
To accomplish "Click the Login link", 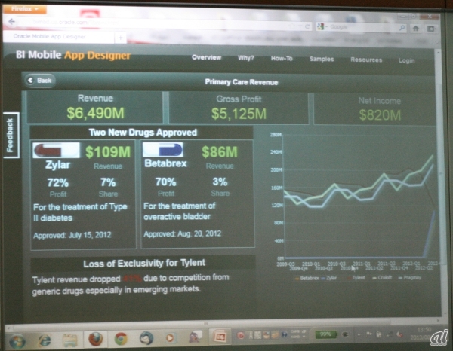I will (x=406, y=60).
